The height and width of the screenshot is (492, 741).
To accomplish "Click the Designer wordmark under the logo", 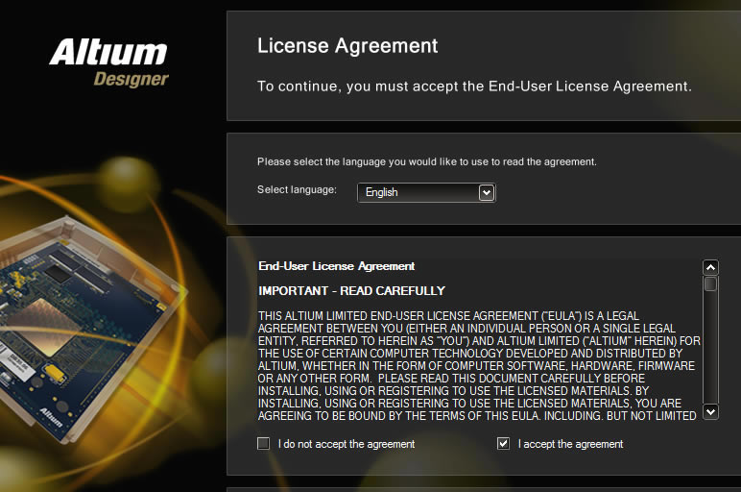I will click(131, 79).
